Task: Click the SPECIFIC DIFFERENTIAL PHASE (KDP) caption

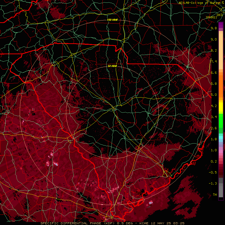Action: pos(77,223)
